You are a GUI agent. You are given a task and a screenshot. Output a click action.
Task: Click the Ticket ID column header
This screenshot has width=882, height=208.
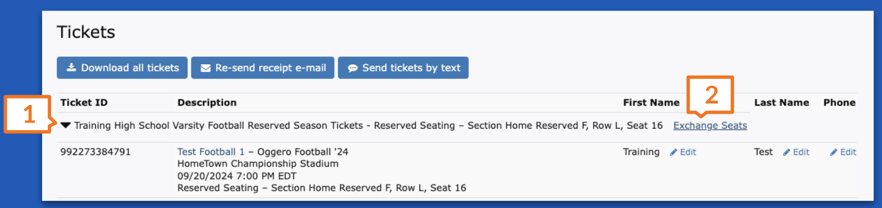pyautogui.click(x=84, y=103)
